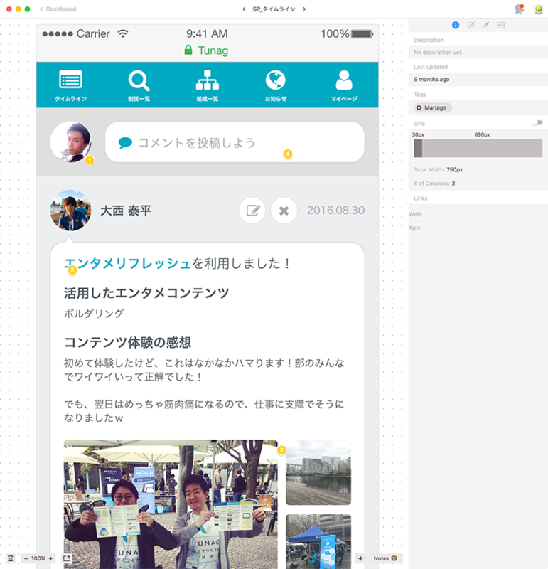Click the delete post X icon

[x=284, y=211]
